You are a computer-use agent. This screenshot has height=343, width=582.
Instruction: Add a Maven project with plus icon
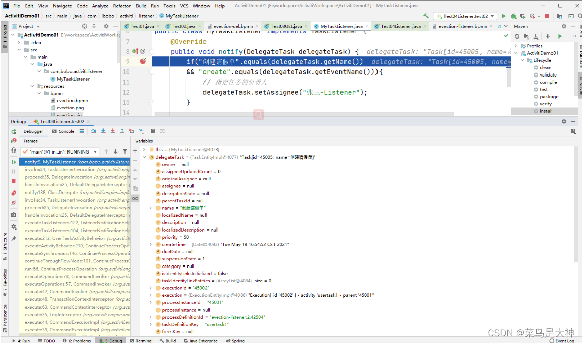[x=547, y=36]
